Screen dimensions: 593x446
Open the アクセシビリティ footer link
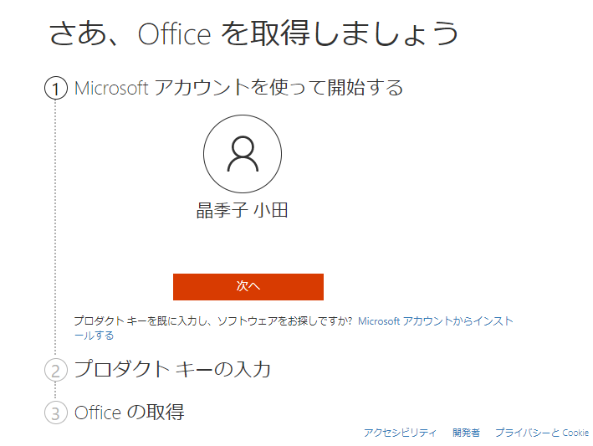pos(400,433)
